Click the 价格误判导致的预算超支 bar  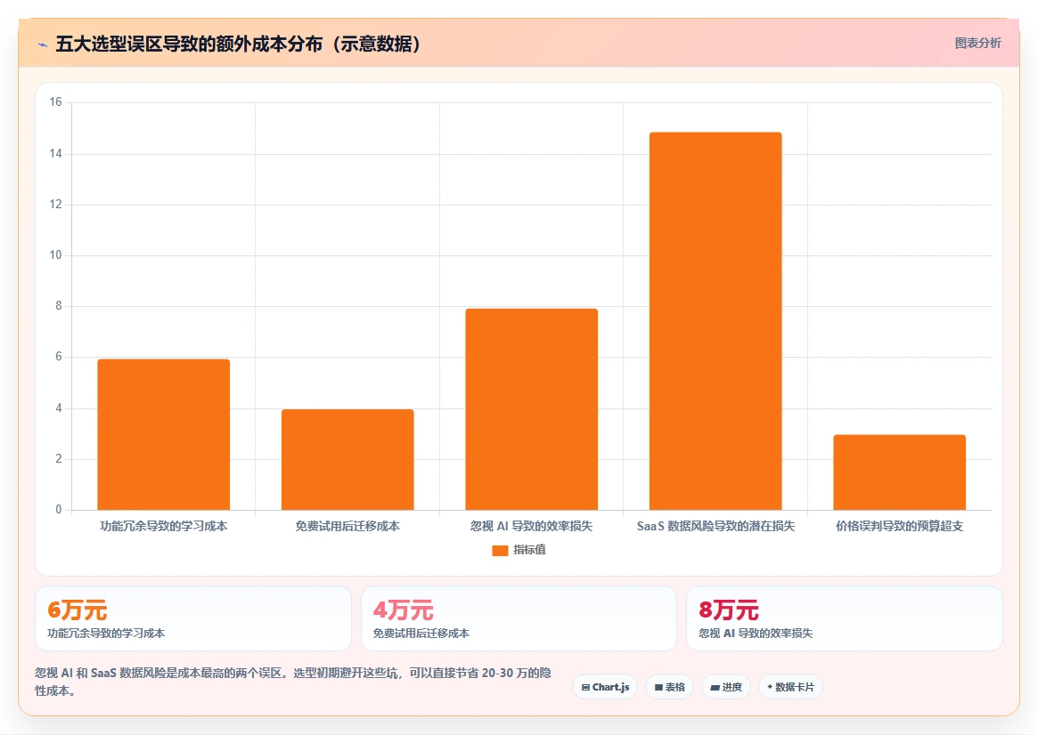point(900,472)
